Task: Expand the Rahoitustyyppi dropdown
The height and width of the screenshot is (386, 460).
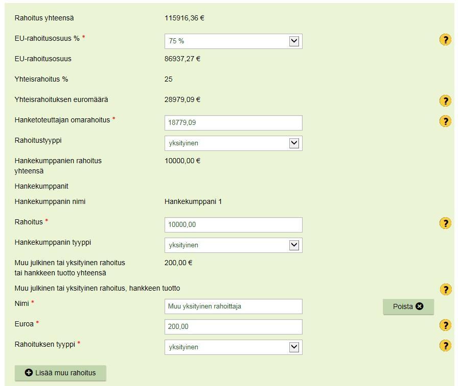Action: point(233,143)
